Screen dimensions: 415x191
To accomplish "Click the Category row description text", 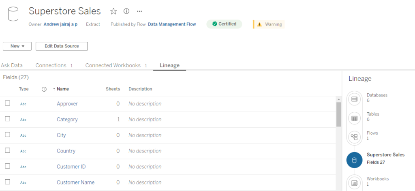I will click(x=145, y=120).
